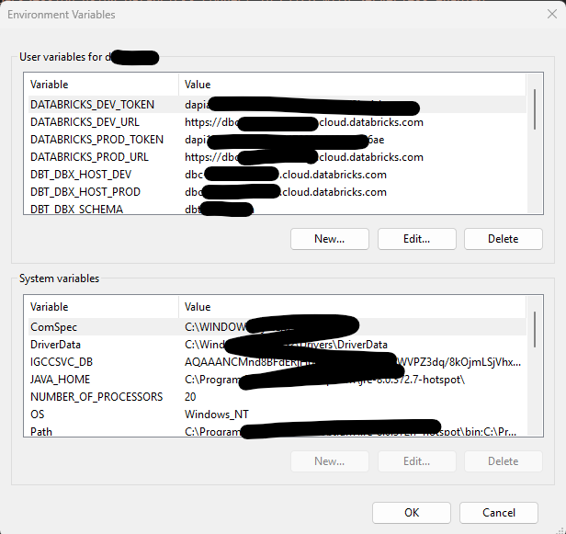Select the DBT_DBX_SCHEMA variable
Screen dimensions: 566x534
click(277, 208)
